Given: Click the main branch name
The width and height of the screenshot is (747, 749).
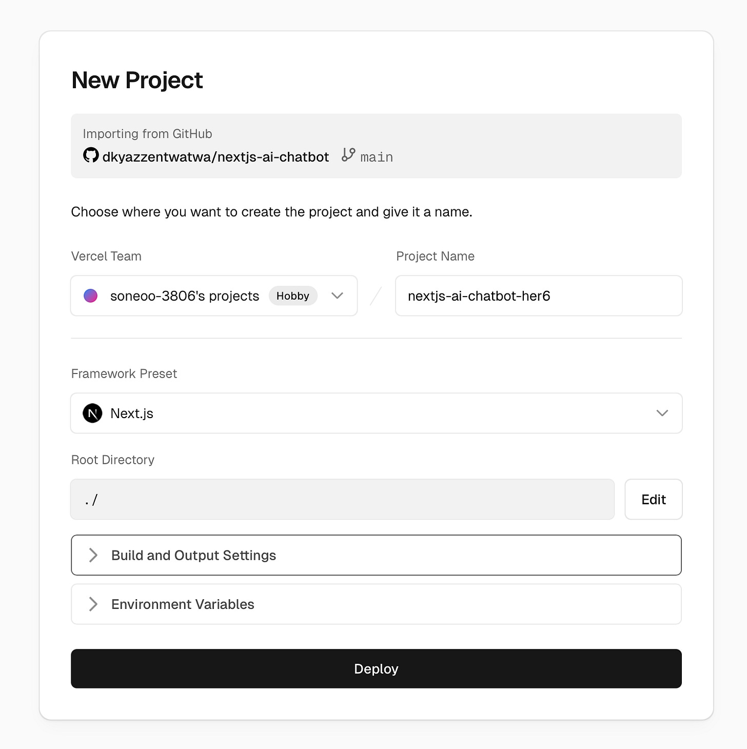Looking at the screenshot, I should coord(377,157).
